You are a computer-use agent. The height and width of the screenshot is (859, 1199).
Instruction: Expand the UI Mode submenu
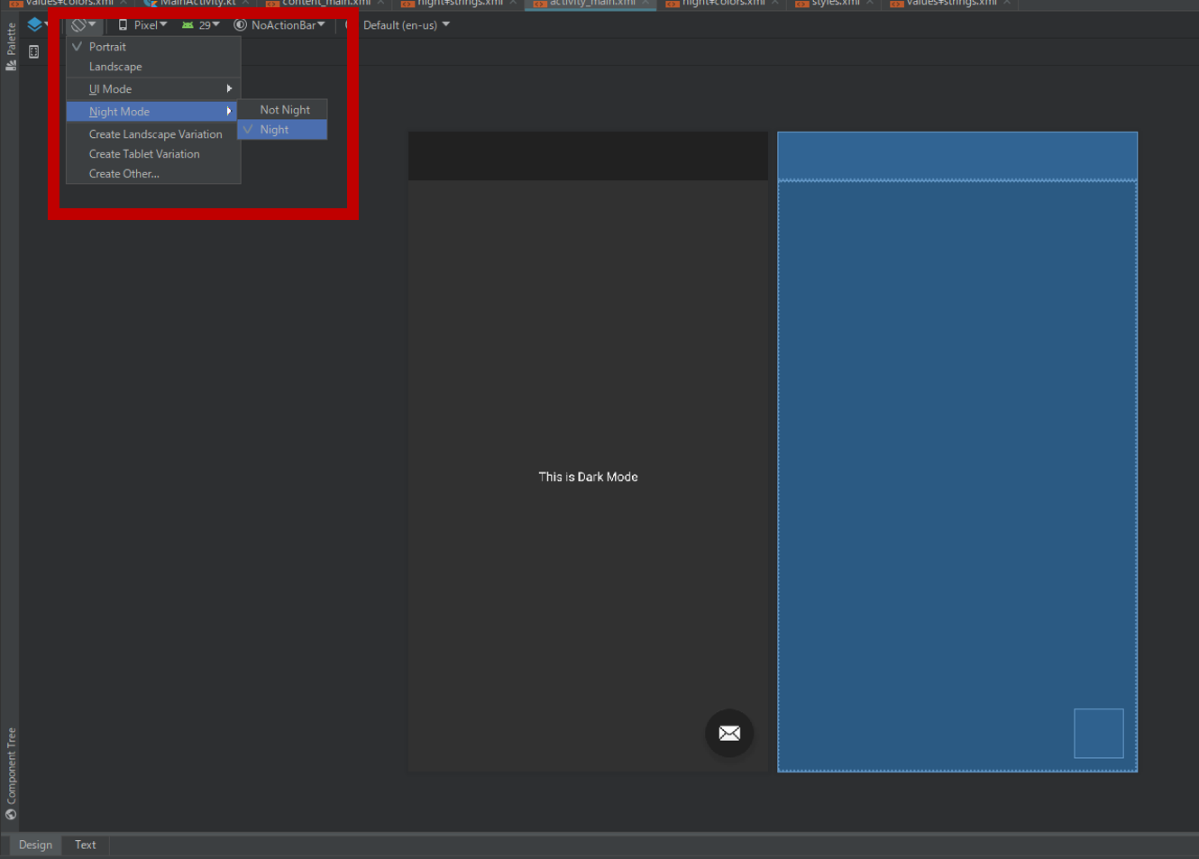click(153, 89)
